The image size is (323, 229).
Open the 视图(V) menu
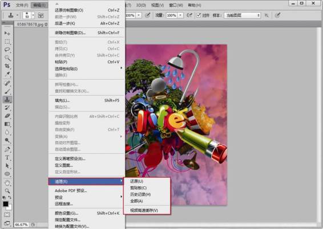point(158,5)
